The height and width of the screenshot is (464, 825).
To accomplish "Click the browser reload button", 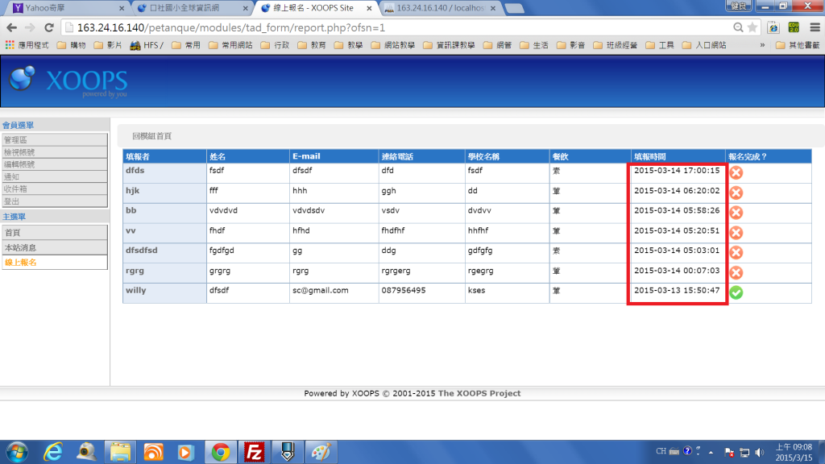I will [x=48, y=27].
